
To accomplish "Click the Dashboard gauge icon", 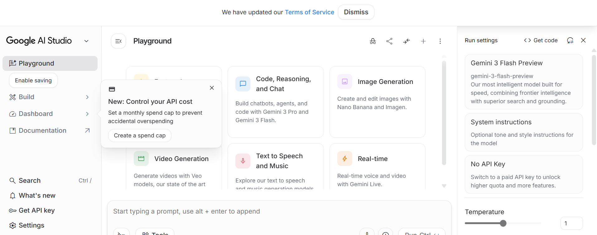I will coord(12,114).
